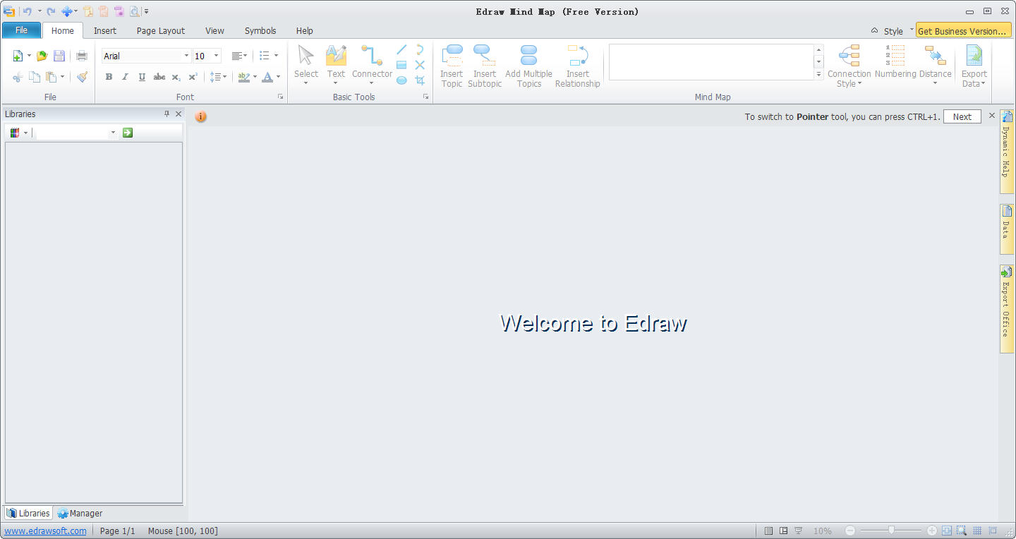1016x539 pixels.
Task: Open the Dynamic Help side panel
Action: coord(1007,150)
